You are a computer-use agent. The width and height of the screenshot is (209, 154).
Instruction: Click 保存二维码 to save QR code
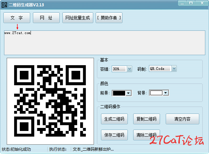(x=114, y=135)
